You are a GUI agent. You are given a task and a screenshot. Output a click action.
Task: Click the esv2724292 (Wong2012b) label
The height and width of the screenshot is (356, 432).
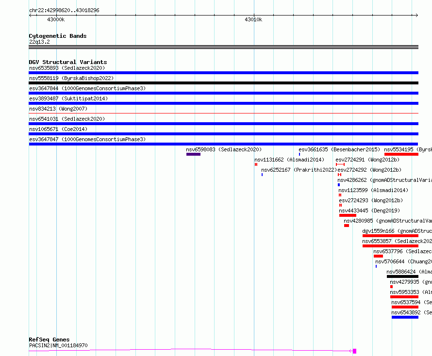coord(369,170)
